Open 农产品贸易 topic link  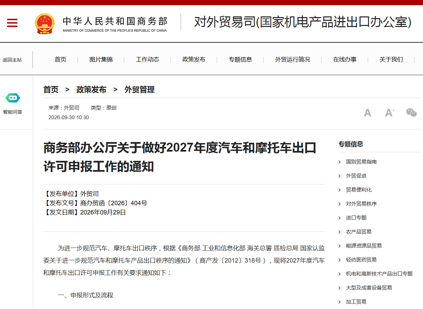click(x=359, y=232)
